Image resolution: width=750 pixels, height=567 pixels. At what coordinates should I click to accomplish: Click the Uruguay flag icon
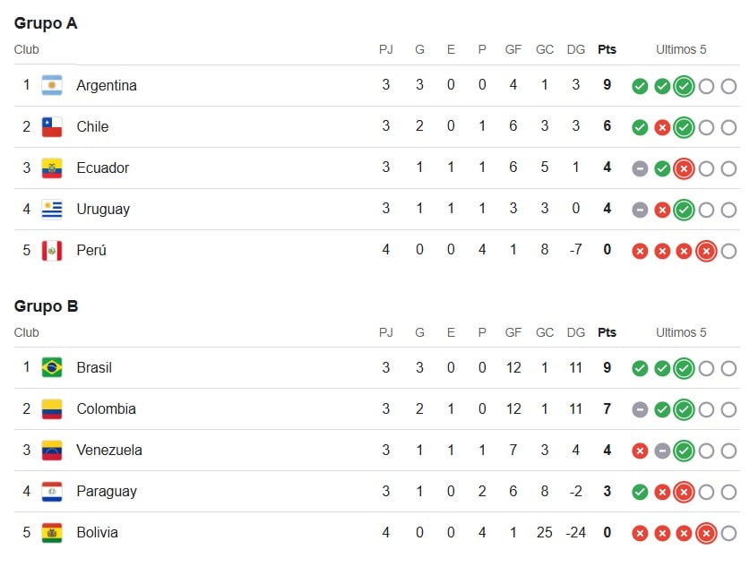click(x=52, y=210)
